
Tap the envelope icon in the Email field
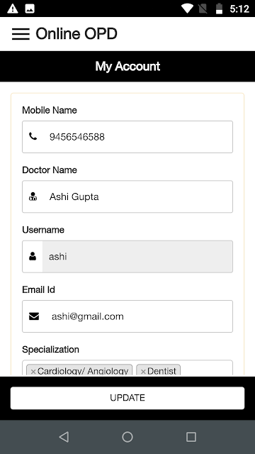click(34, 316)
